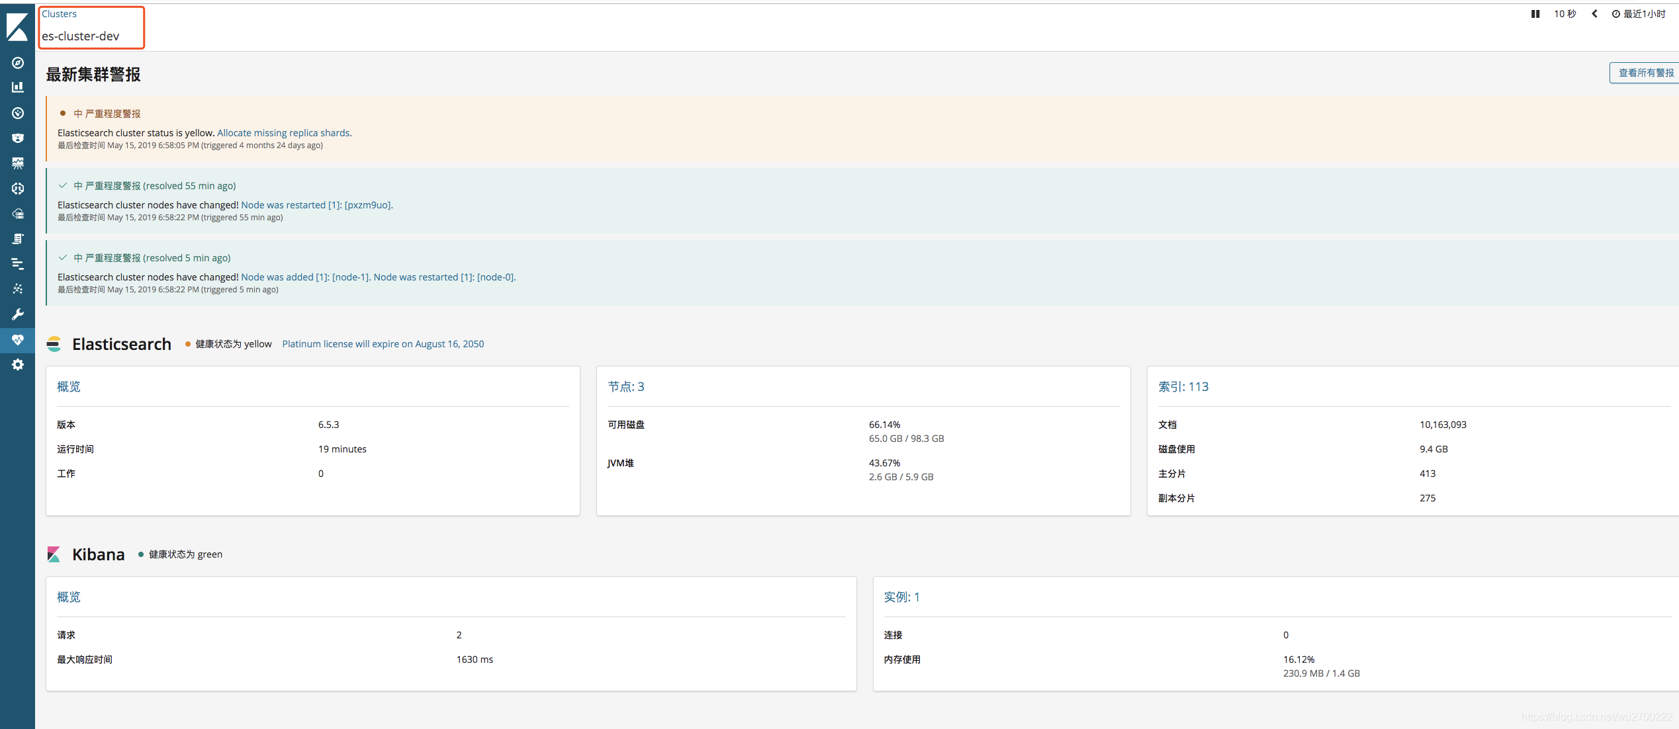The width and height of the screenshot is (1679, 729).
Task: Click disk usage value 9.4 GB
Action: (1433, 449)
